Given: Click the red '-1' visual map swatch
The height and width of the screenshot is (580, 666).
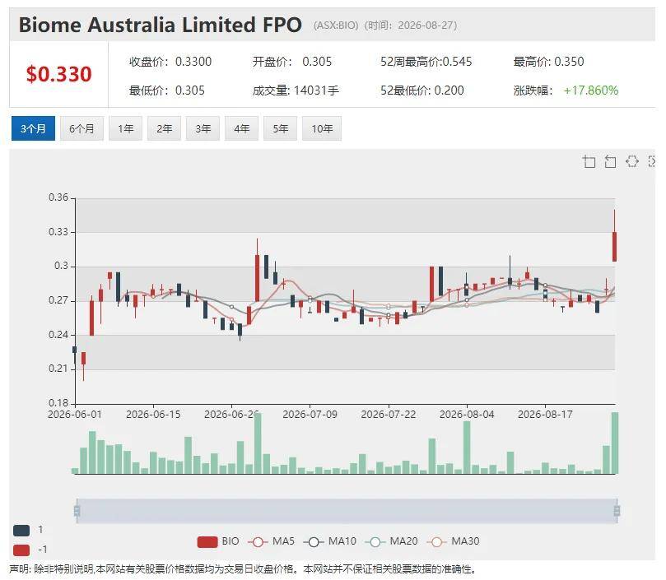Looking at the screenshot, I should [x=21, y=550].
